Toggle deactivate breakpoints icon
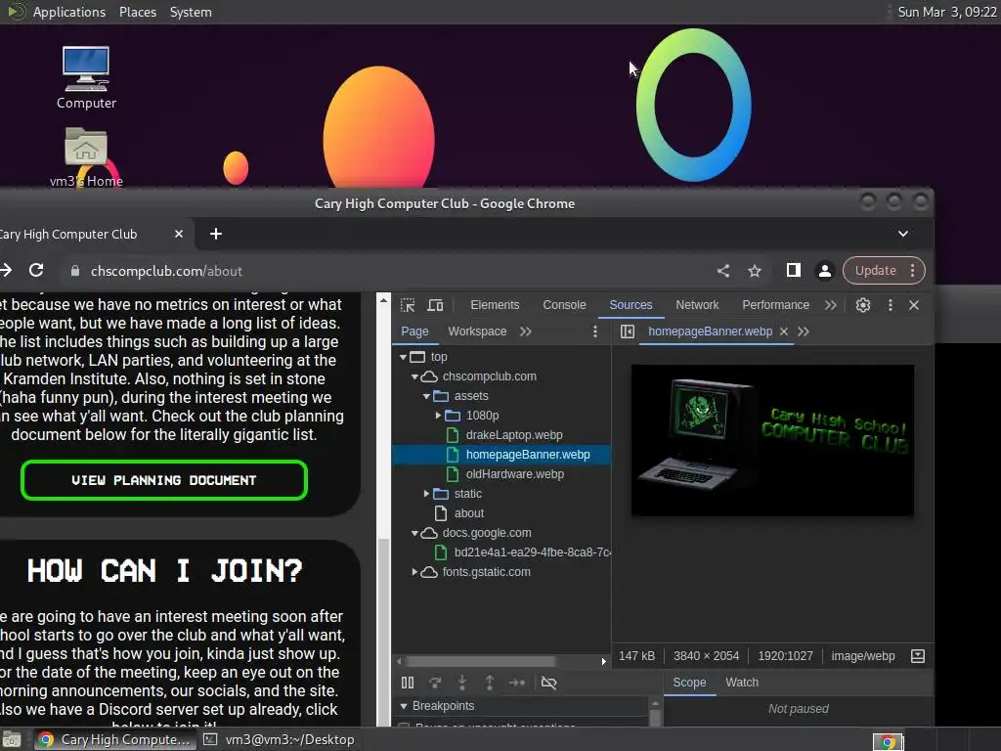Image resolution: width=1001 pixels, height=751 pixels. coord(549,683)
